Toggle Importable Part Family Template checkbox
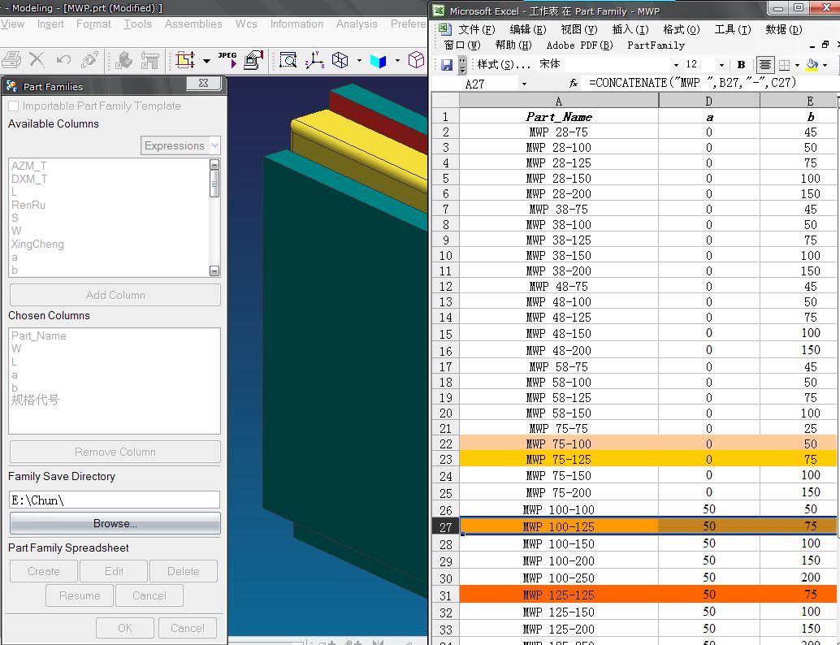Screen dimensions: 840x645 click(x=14, y=106)
